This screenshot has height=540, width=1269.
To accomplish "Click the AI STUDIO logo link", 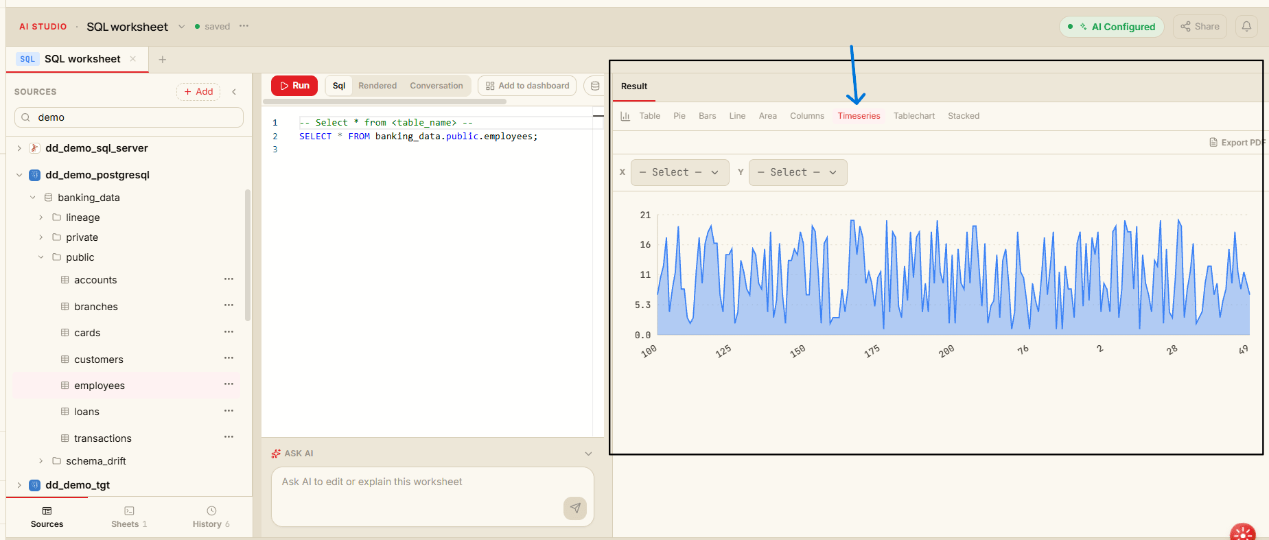I will [43, 27].
